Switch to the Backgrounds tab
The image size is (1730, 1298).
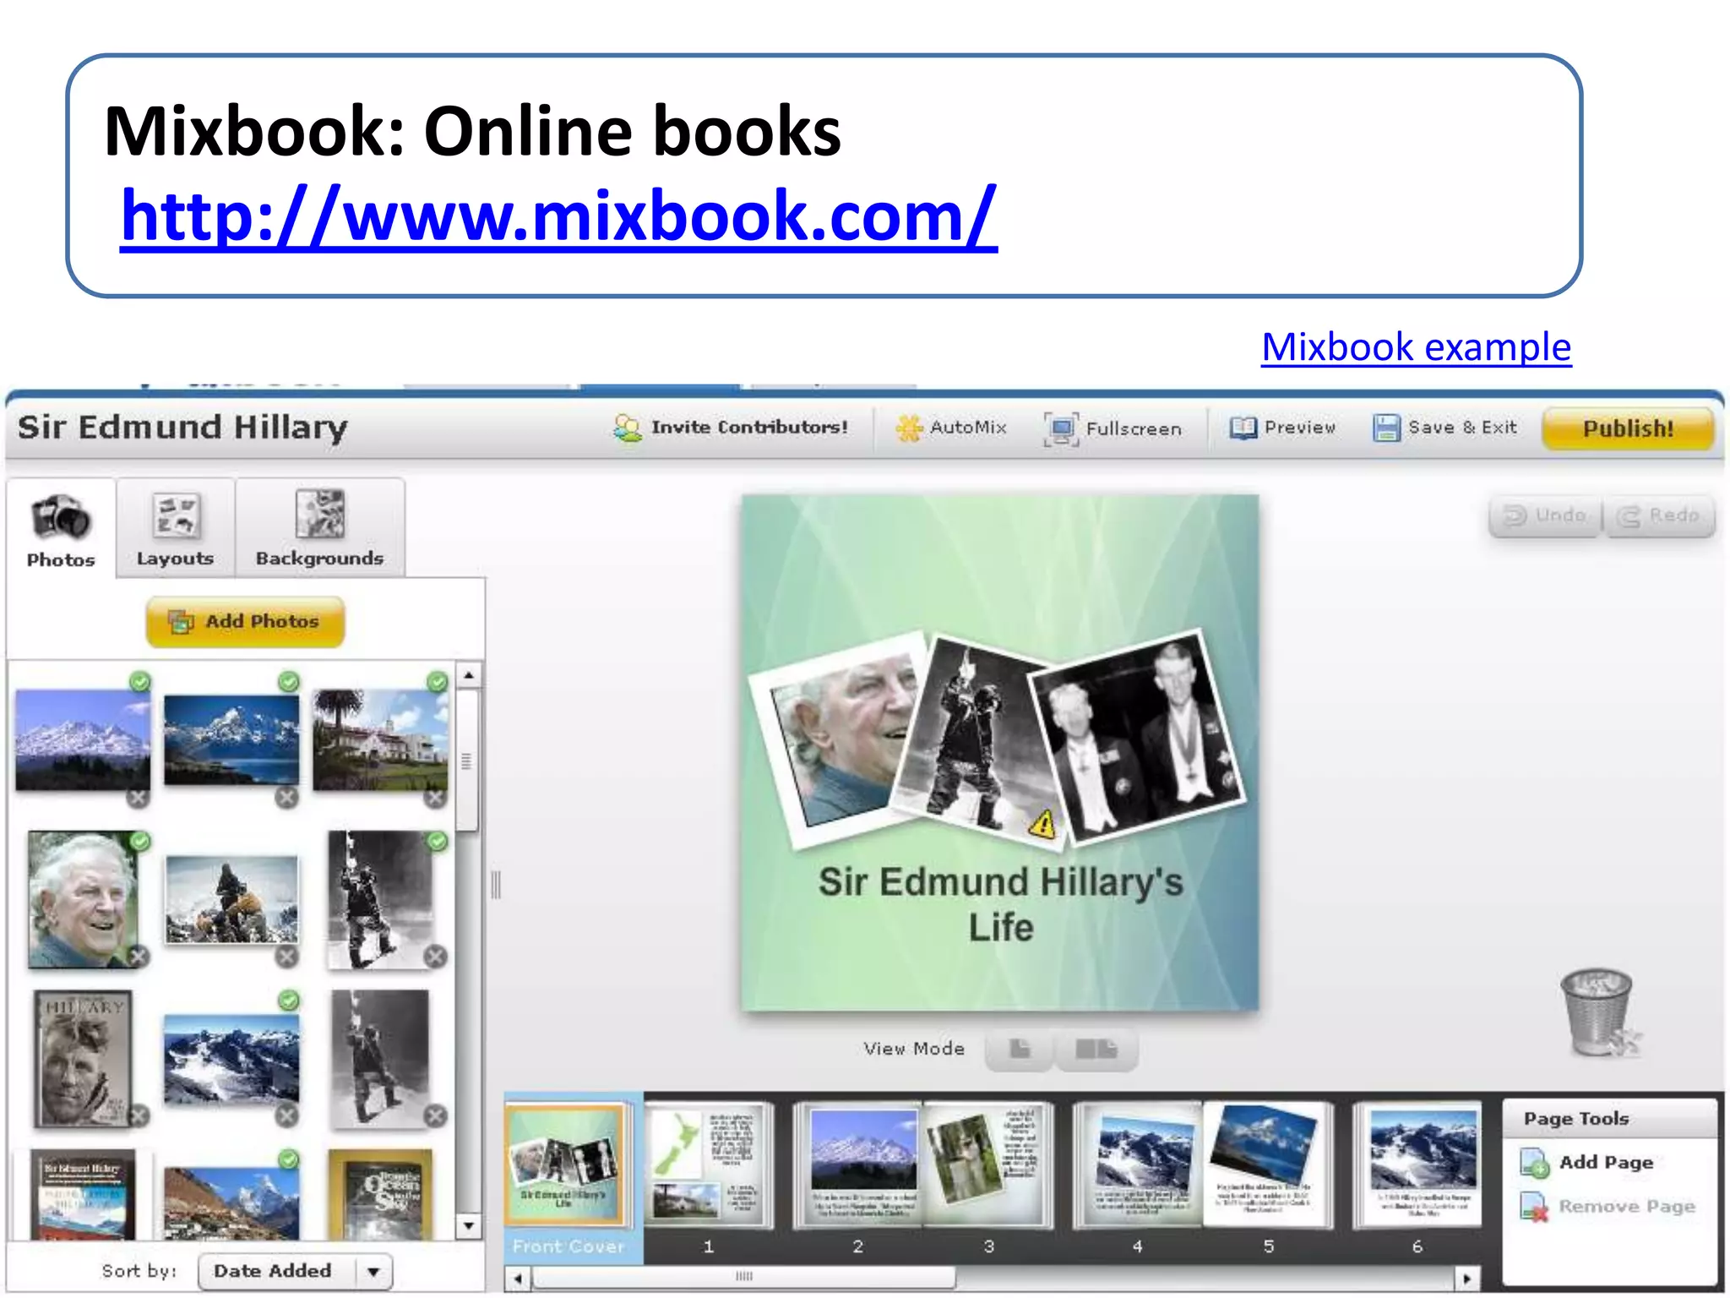[319, 529]
